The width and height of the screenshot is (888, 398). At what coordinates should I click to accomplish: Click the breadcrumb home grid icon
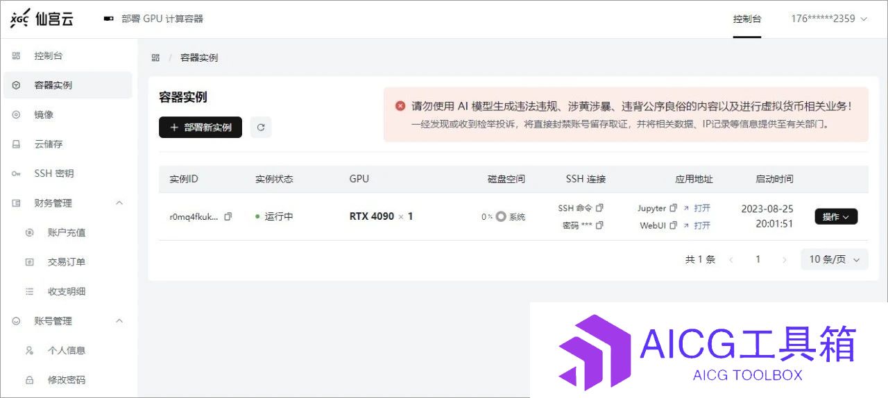coord(155,58)
